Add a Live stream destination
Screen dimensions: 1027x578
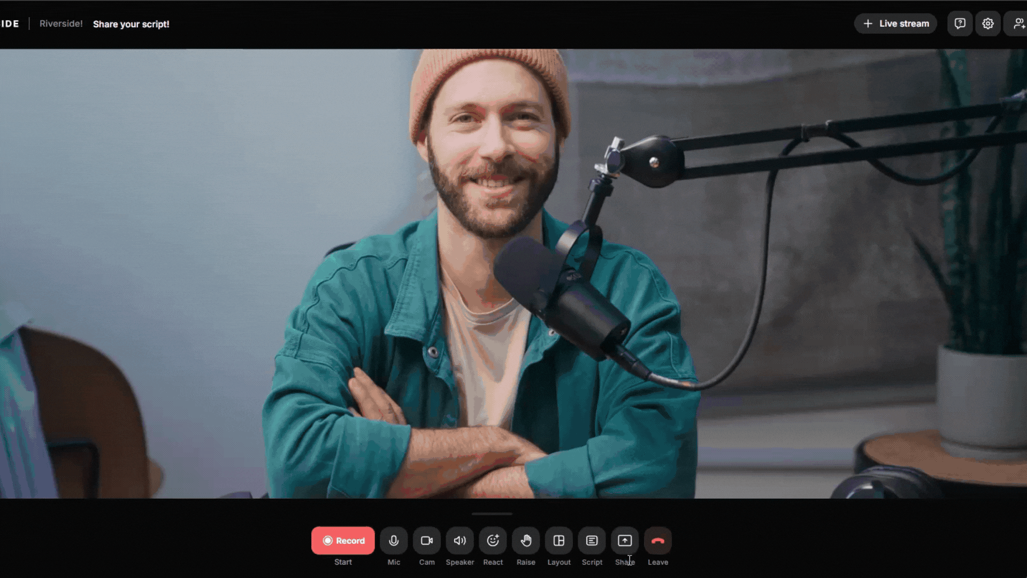tap(895, 24)
